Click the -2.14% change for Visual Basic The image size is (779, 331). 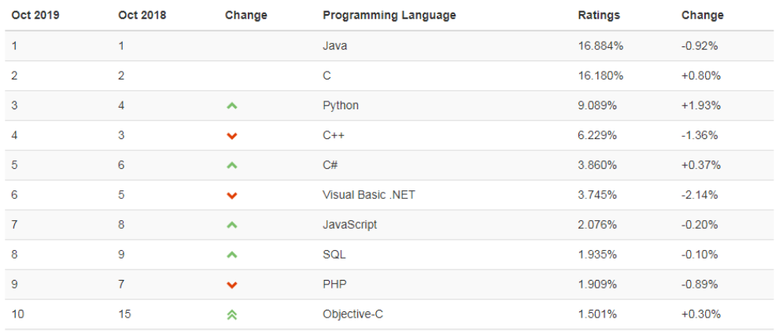(700, 195)
